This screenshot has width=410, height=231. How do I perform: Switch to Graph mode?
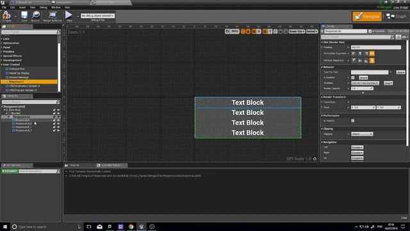click(397, 16)
